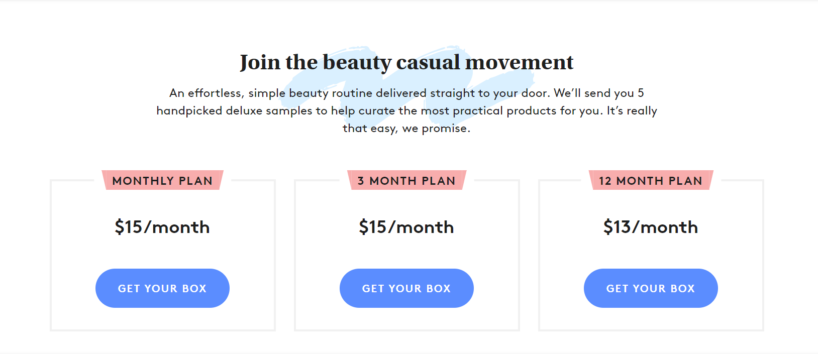Viewport: 818px width, 354px height.
Task: Click the 'Join the beauty casual movement' heading
Action: [x=406, y=62]
